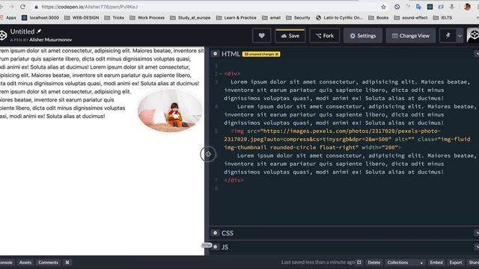Click the browser forward arrow
This screenshot has height=269, width=479.
point(11,7)
